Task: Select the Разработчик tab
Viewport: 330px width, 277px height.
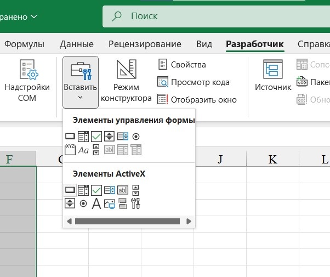Action: coord(255,44)
